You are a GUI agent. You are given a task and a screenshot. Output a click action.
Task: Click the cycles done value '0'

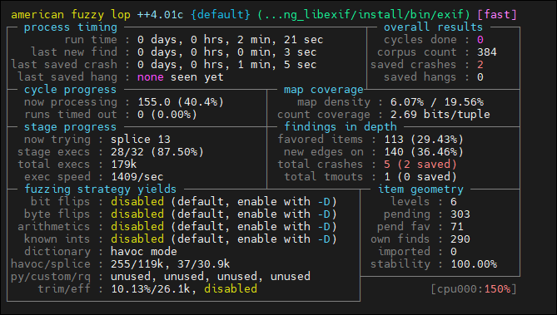(480, 40)
